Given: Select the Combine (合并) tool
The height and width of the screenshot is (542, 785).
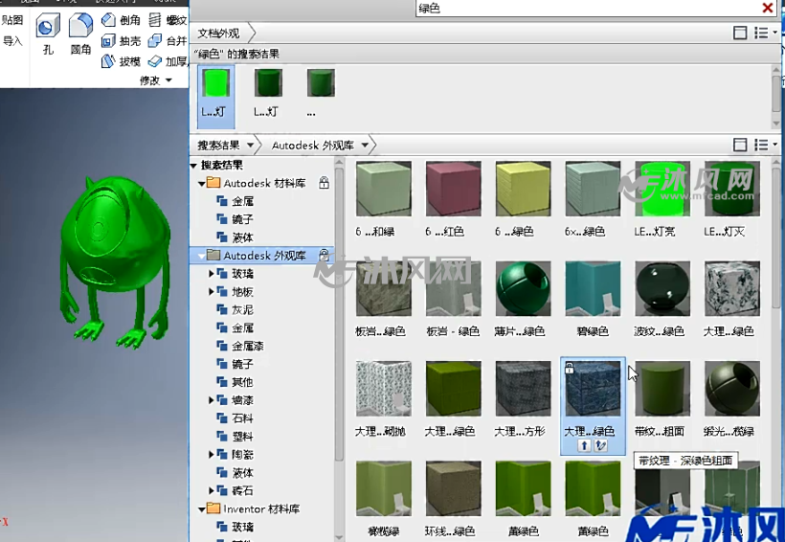Looking at the screenshot, I should click(x=168, y=40).
